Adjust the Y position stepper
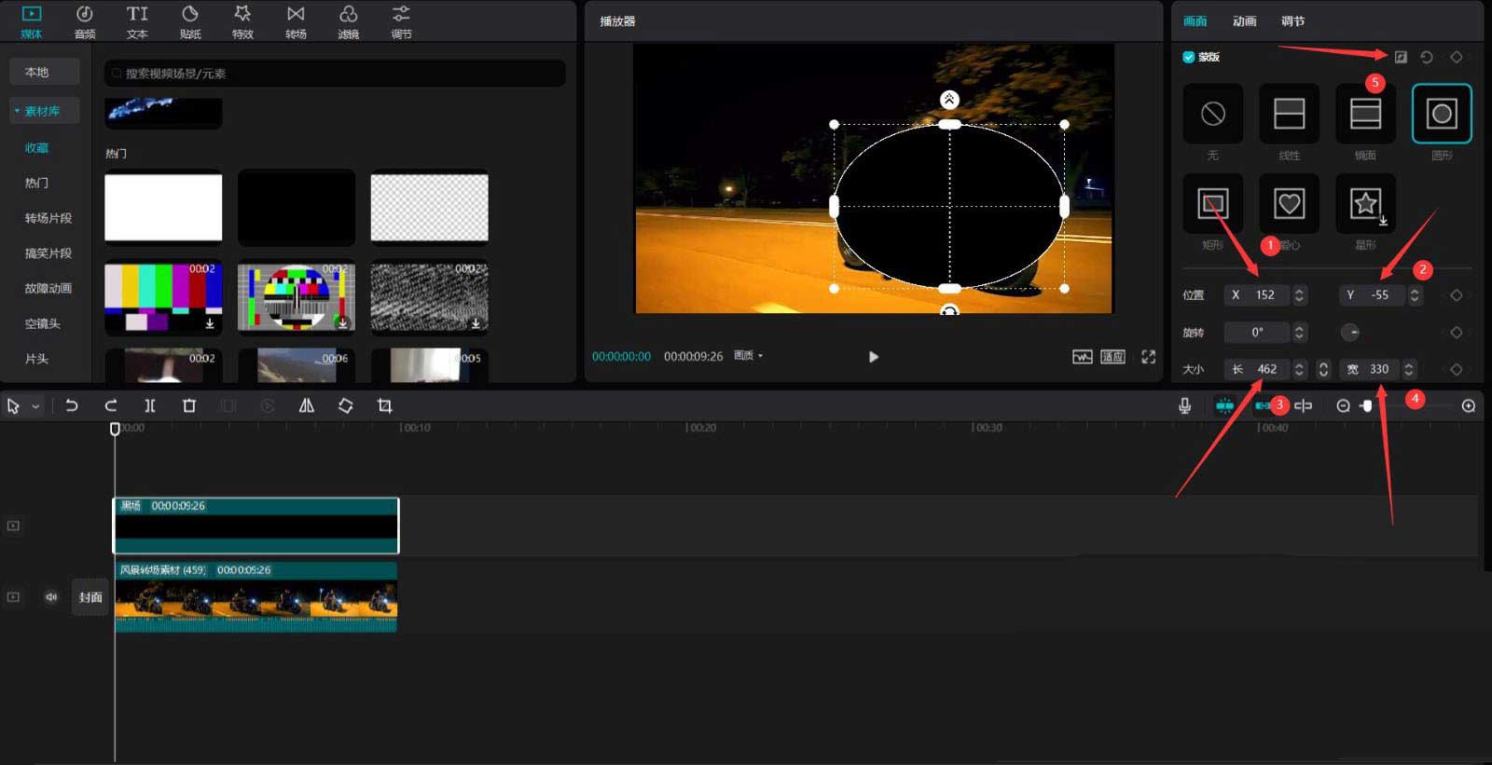Screen dimensions: 1492x765 (1415, 295)
